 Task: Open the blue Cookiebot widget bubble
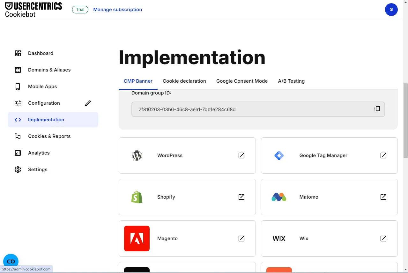click(11, 261)
